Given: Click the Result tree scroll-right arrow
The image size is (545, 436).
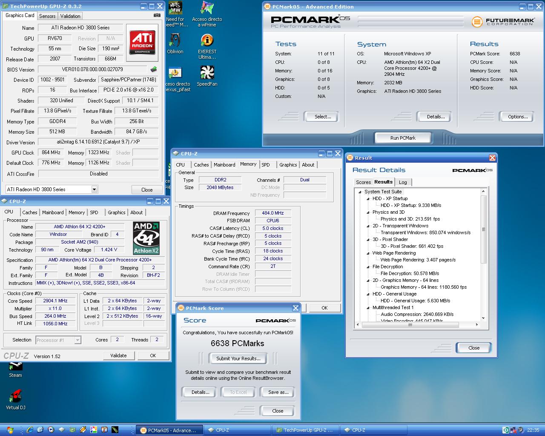Looking at the screenshot, I should tap(477, 324).
